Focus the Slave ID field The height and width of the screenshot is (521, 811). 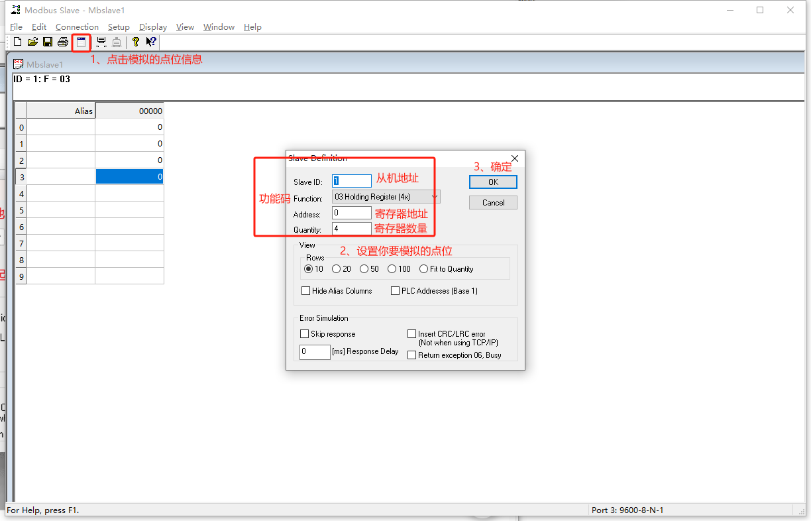click(x=352, y=181)
